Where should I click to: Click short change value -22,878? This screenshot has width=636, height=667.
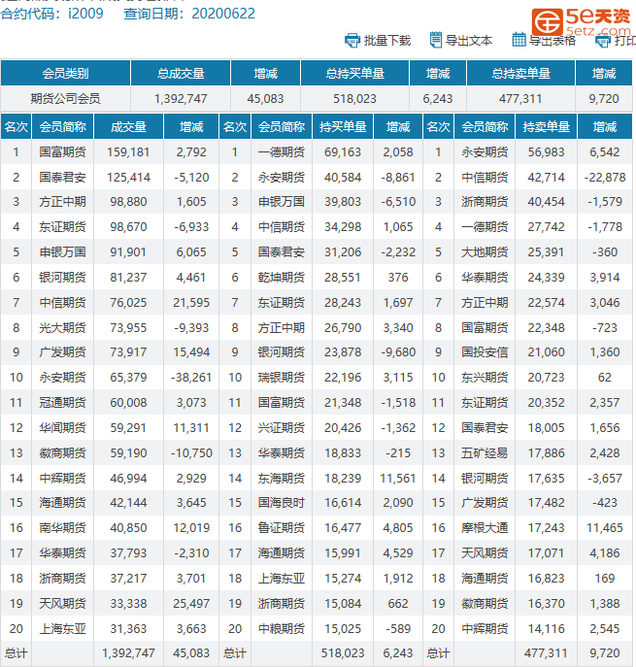pyautogui.click(x=605, y=177)
